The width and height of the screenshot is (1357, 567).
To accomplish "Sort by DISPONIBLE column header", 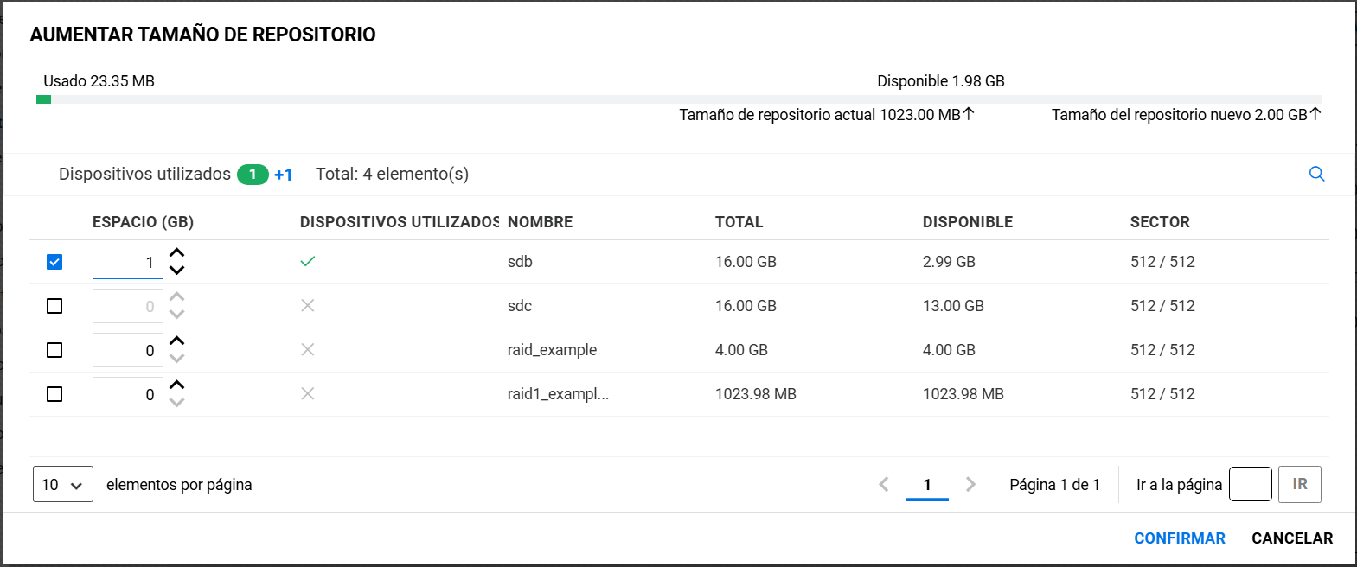I will click(967, 222).
